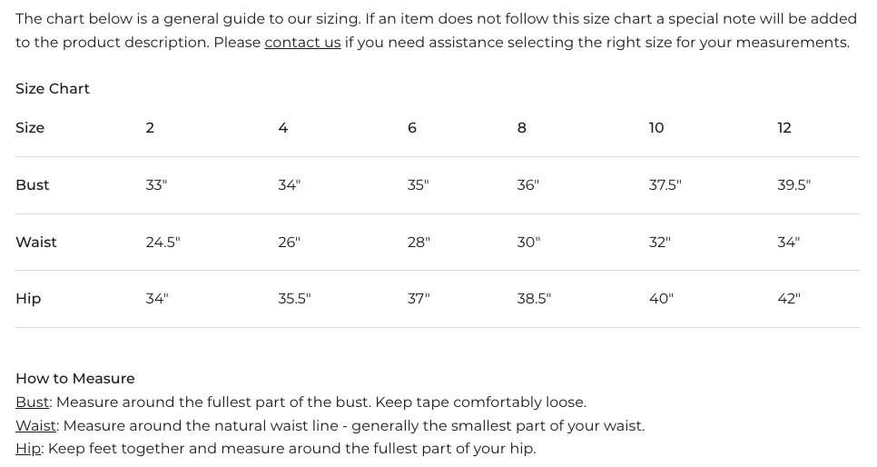Click the Hip row label
Image resolution: width=877 pixels, height=467 pixels.
coord(28,298)
